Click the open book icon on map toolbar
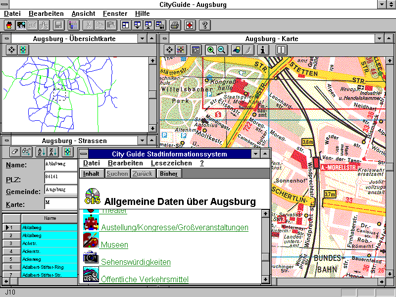The image size is (396, 297). 281,50
